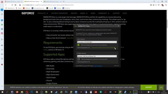Click the padlock site security icon
This screenshot has height=94, width=168.
[x=20, y=5]
